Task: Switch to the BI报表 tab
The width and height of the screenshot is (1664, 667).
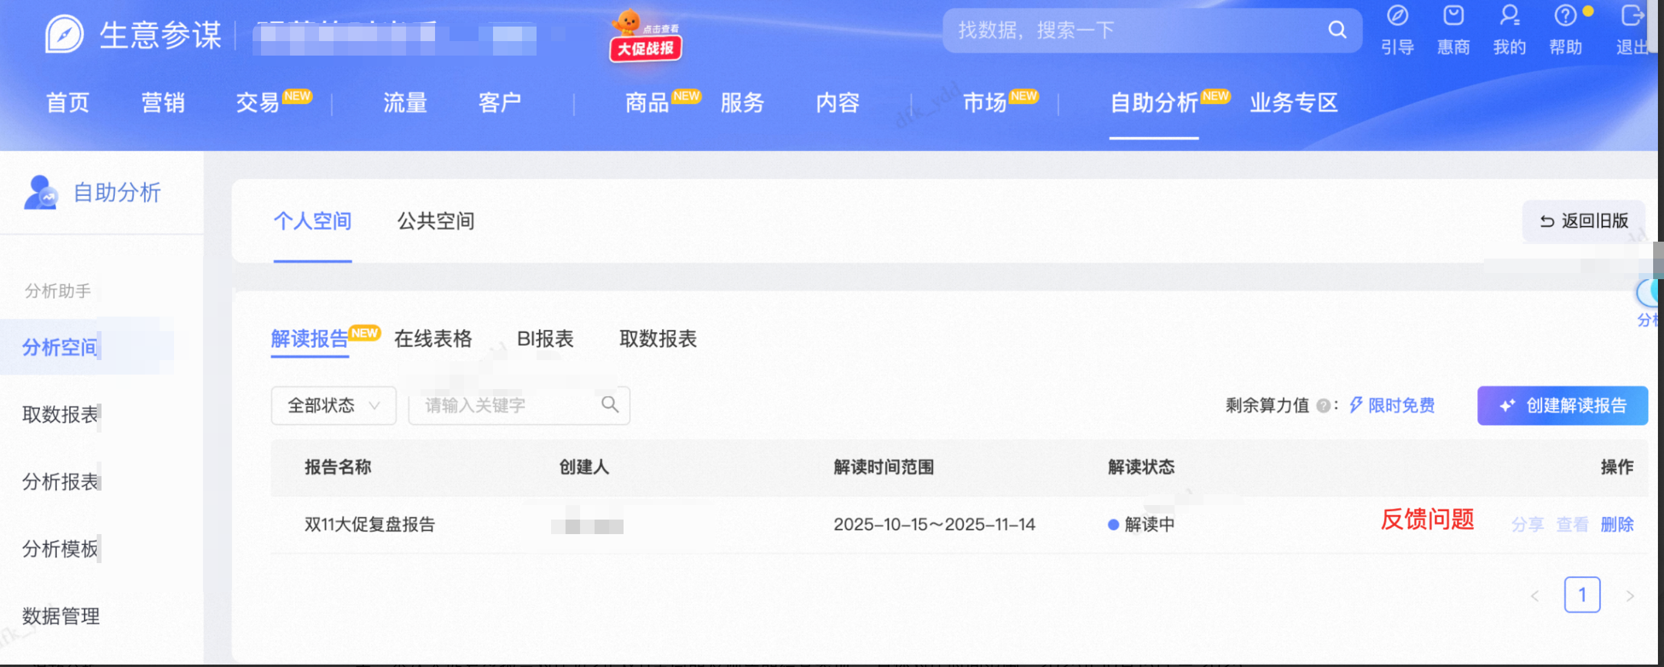Action: (545, 338)
